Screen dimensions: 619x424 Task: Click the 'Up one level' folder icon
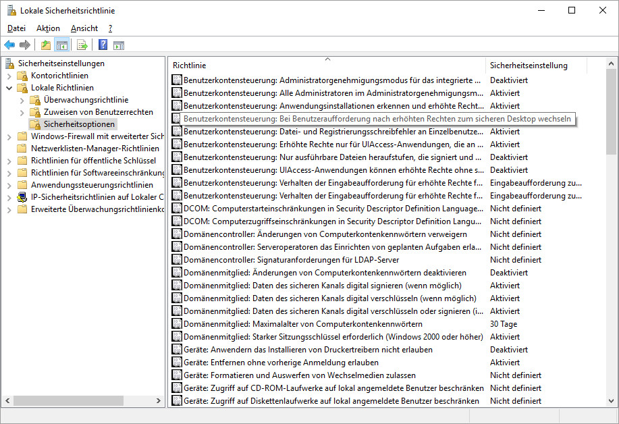(45, 45)
